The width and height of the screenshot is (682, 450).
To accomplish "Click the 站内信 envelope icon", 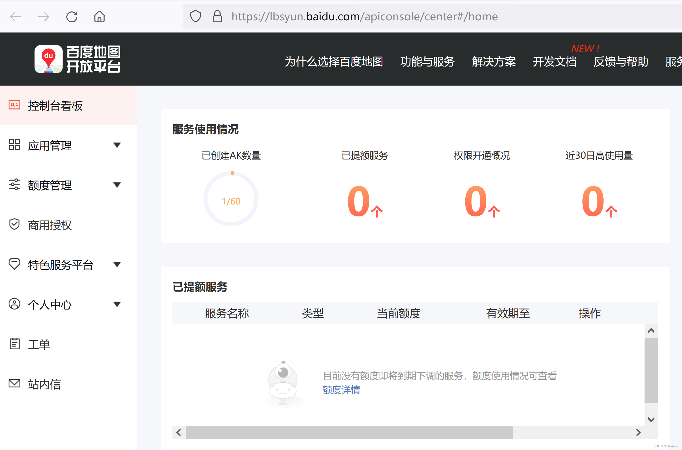I will 14,383.
